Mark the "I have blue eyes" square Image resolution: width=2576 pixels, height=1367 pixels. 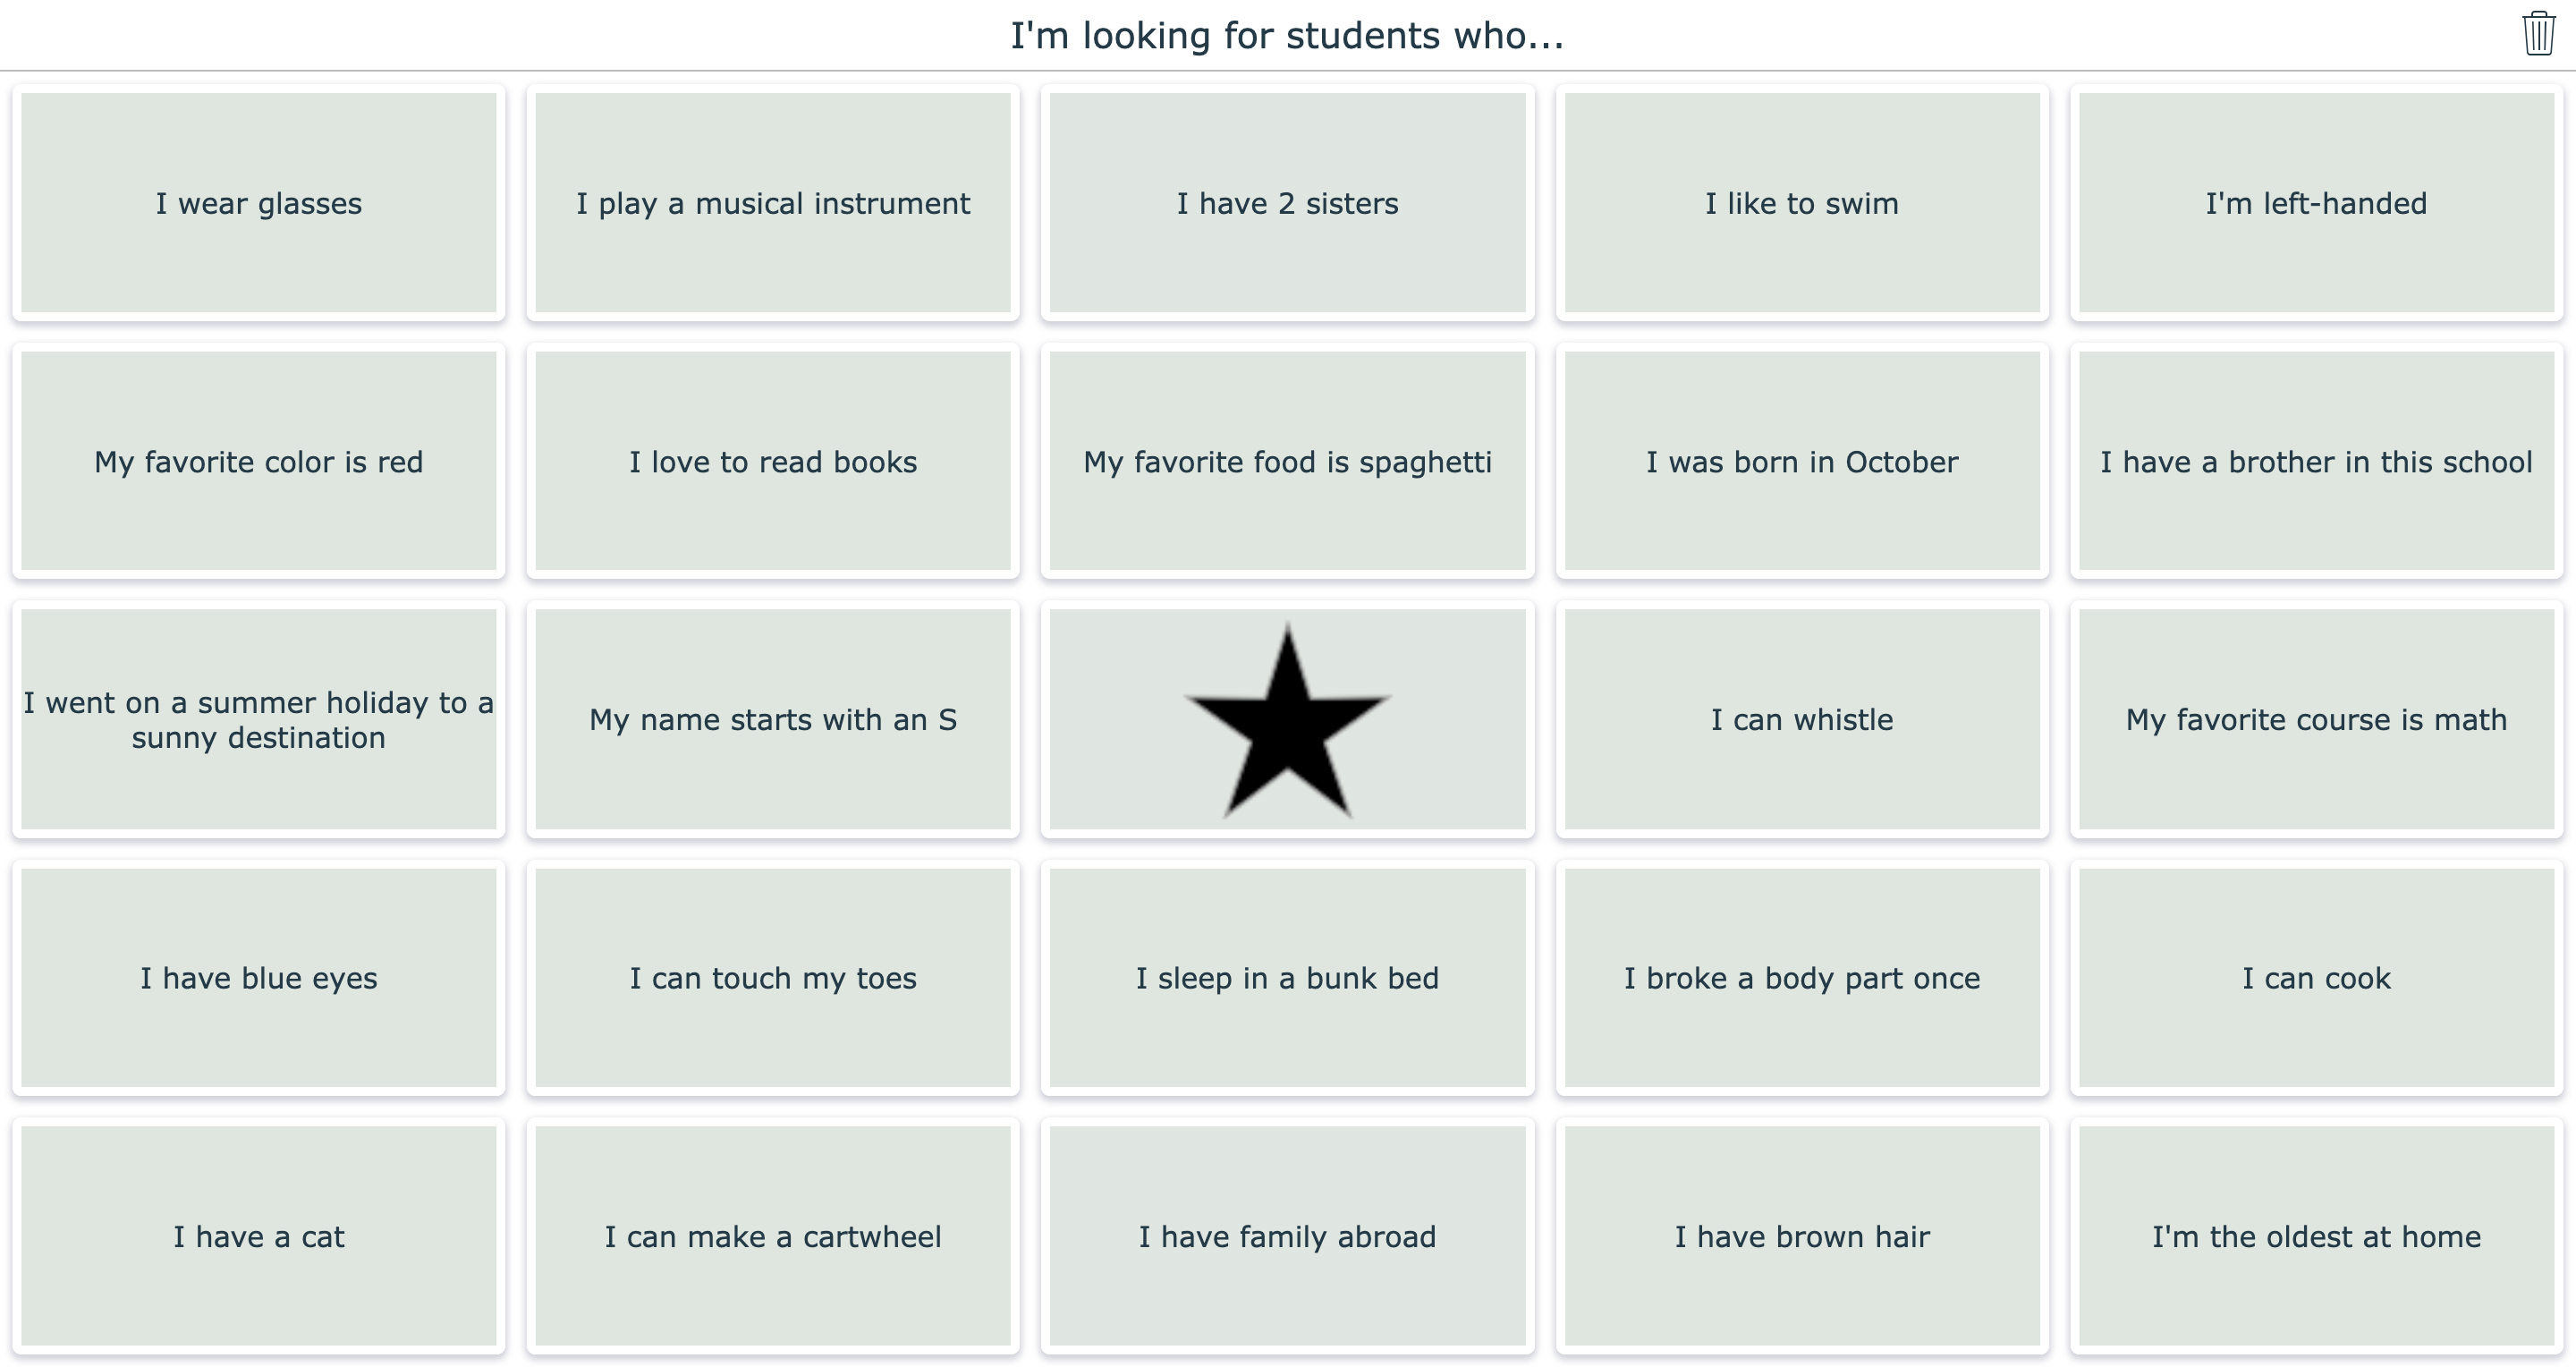tap(259, 978)
